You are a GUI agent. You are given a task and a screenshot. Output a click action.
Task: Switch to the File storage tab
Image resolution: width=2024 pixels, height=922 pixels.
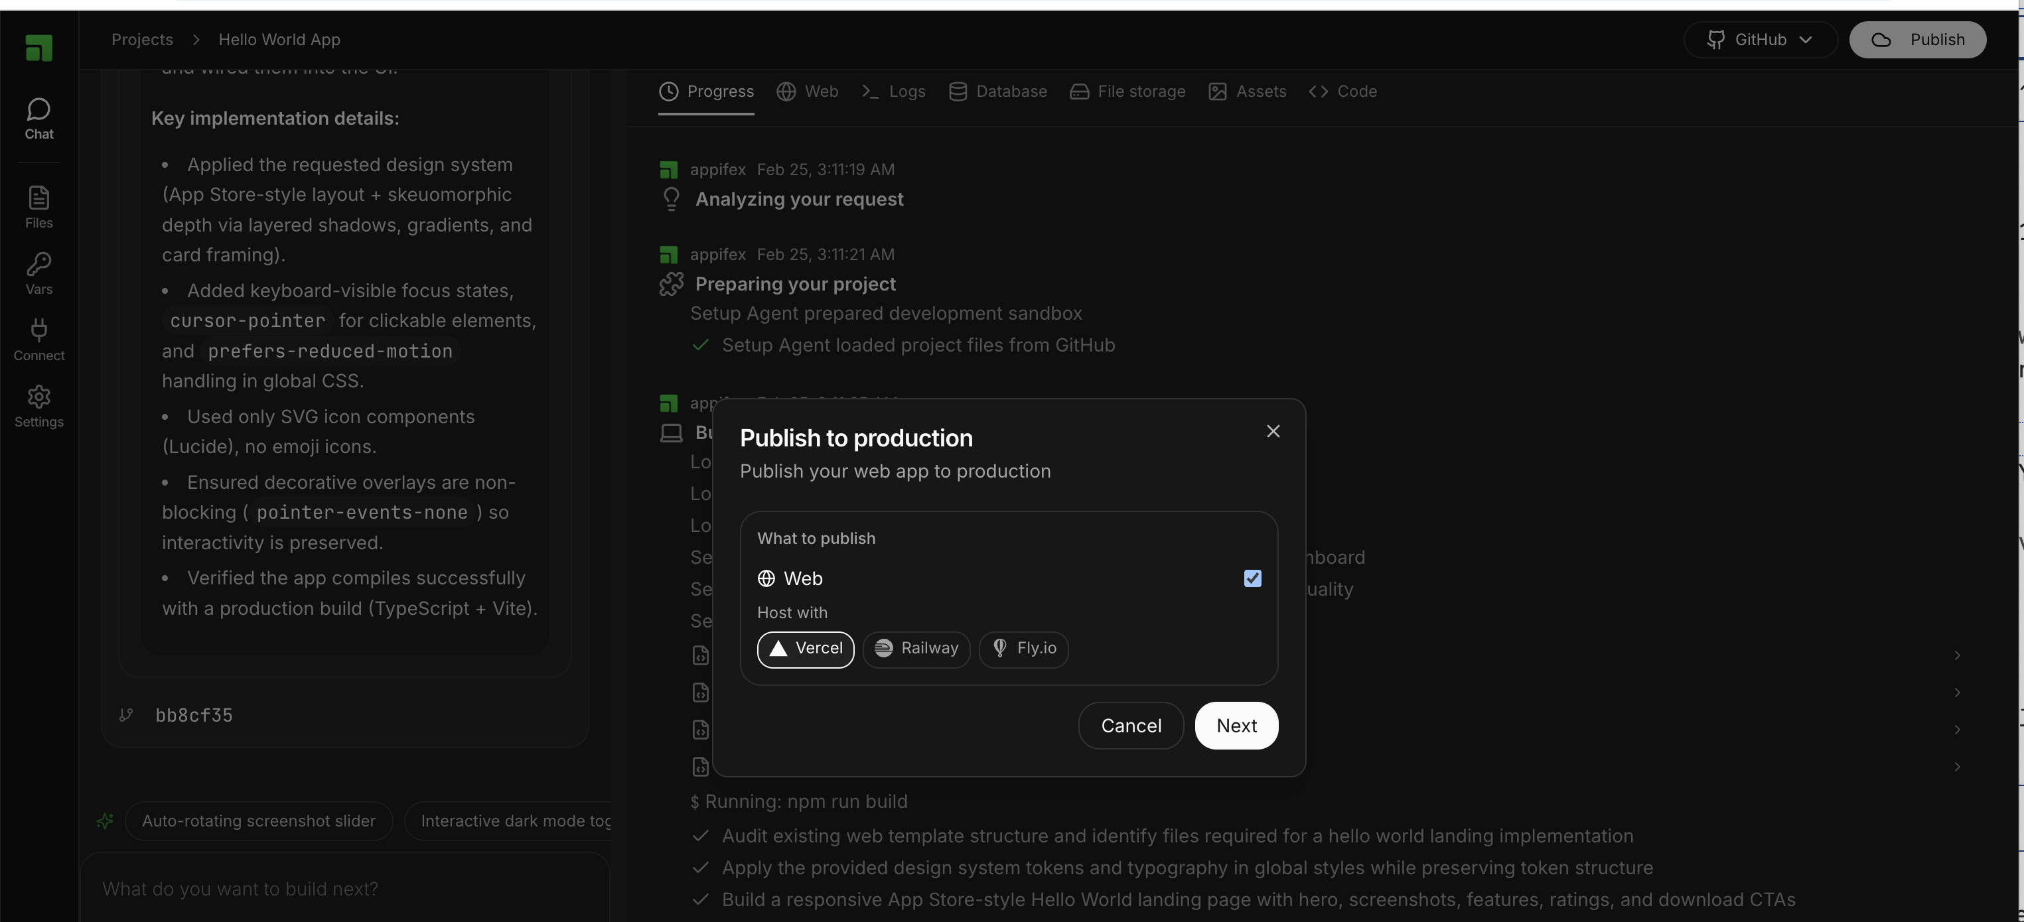[x=1127, y=91]
